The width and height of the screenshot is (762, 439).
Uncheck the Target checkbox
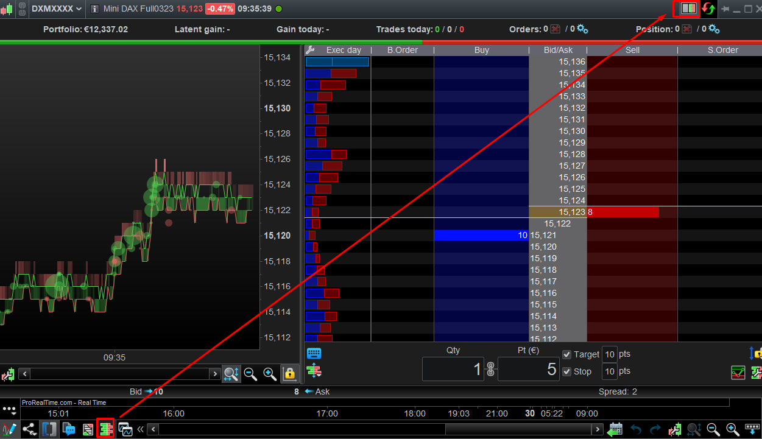[x=567, y=354]
